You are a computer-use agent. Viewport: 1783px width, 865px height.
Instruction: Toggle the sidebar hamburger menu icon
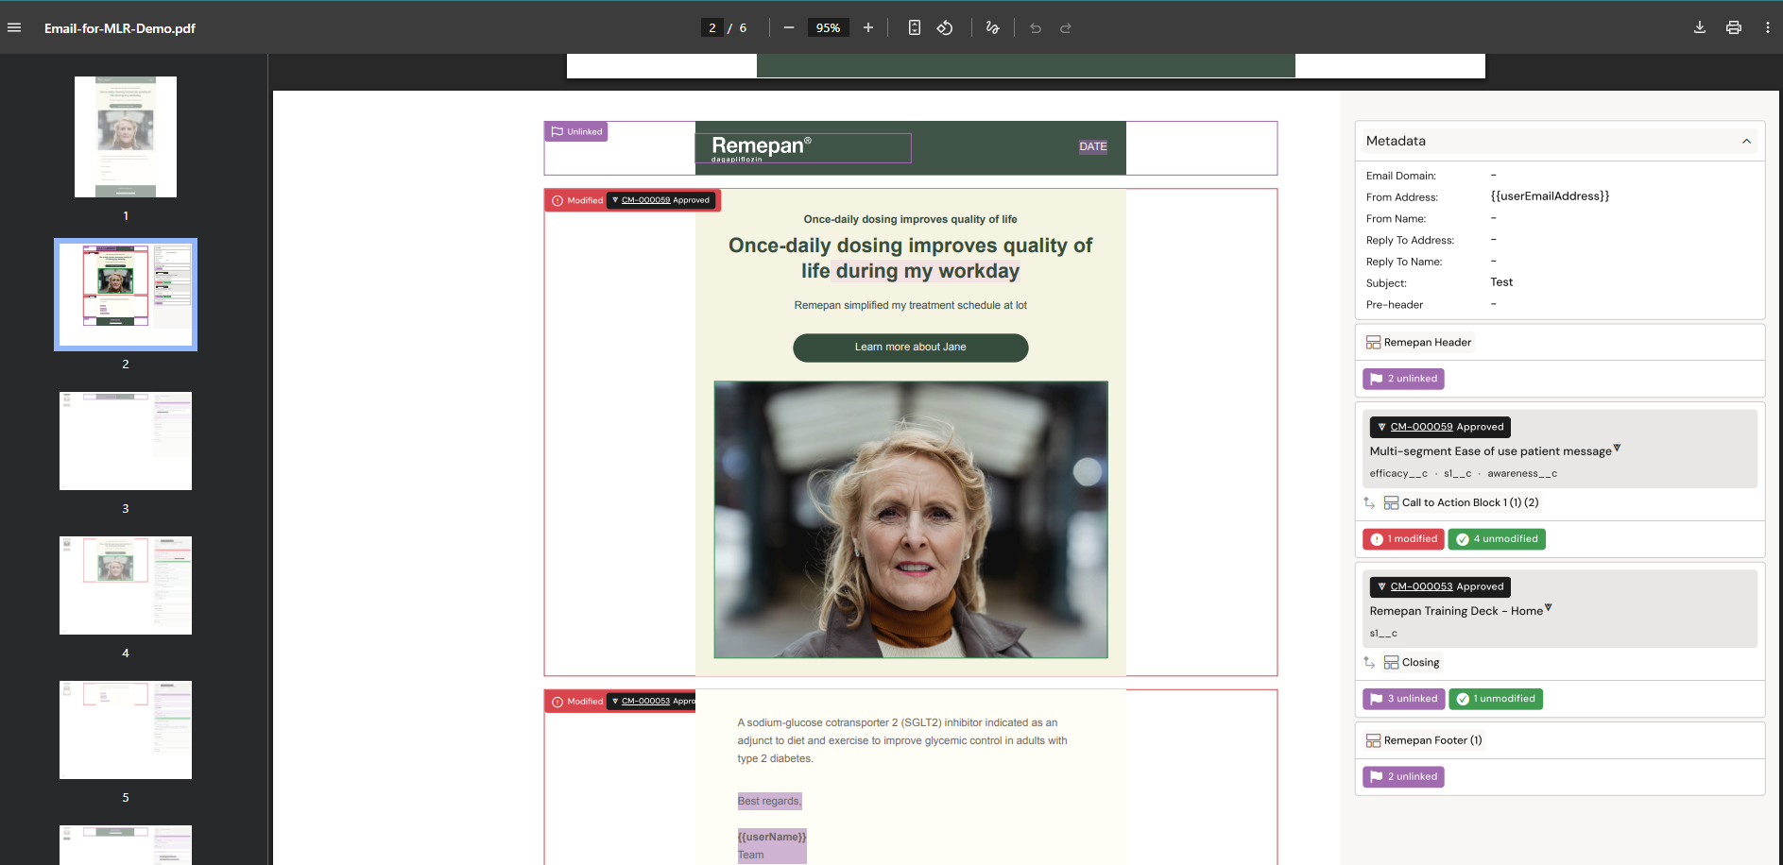point(14,27)
